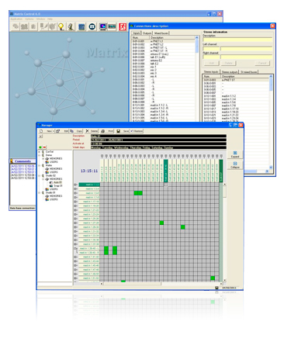Click the Comments panel header in Matrix Control

coord(23,161)
